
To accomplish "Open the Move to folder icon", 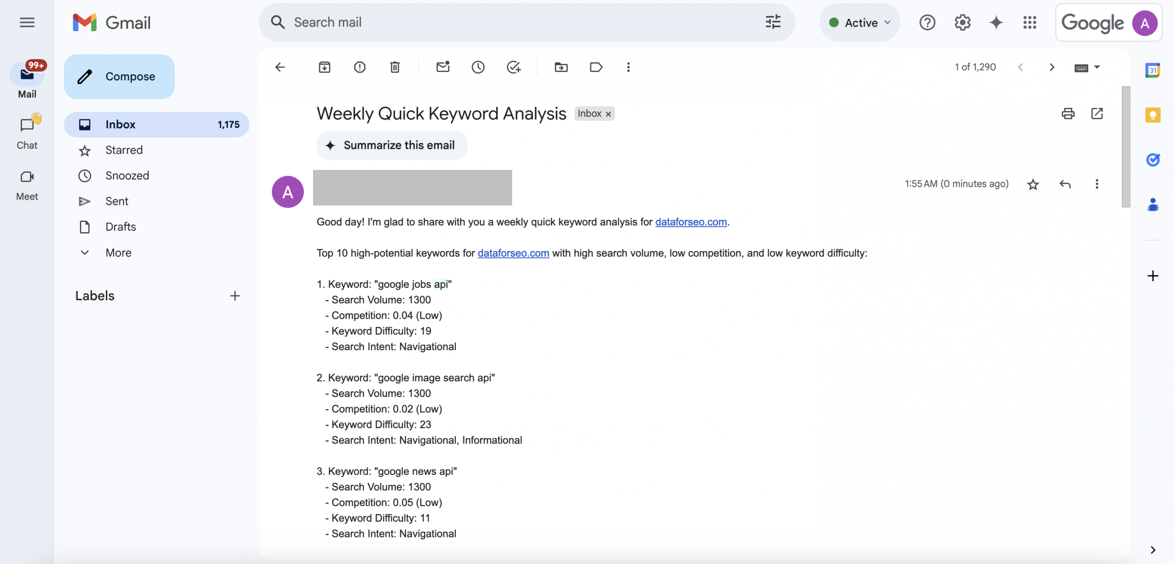I will [x=561, y=67].
